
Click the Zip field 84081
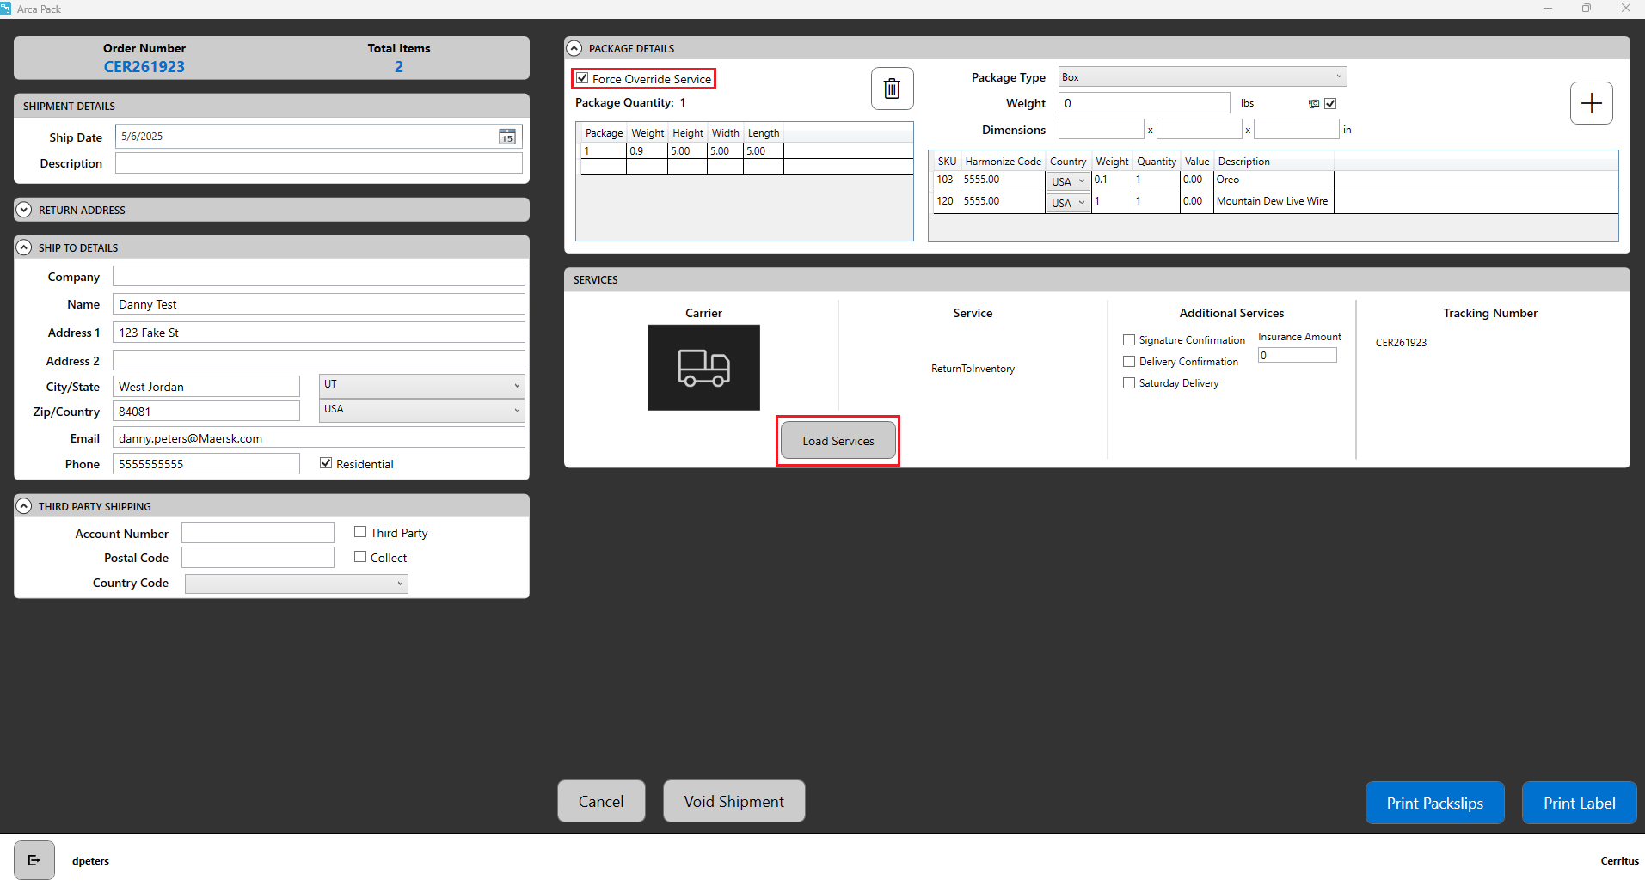click(206, 412)
